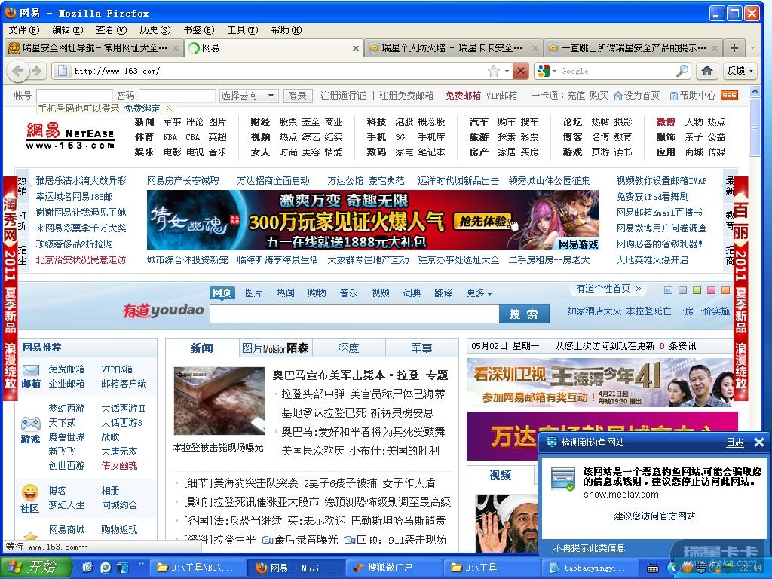Open new tab with the plus button
Viewport: 772px width, 579px height.
734,47
